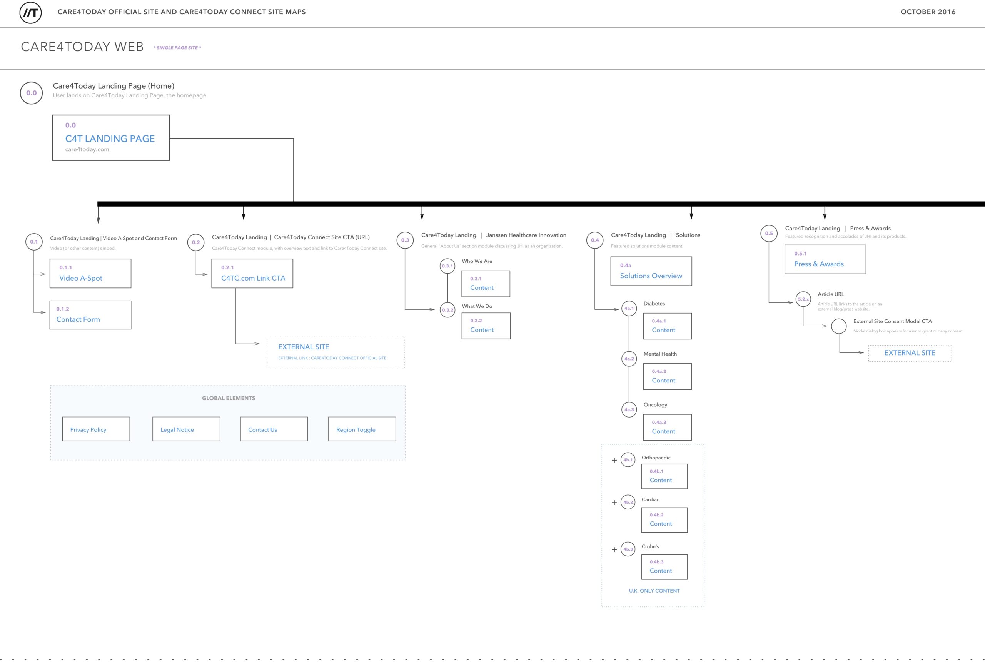Click the 4b.3 Crohn's circle
This screenshot has height=663, width=985.
[628, 549]
